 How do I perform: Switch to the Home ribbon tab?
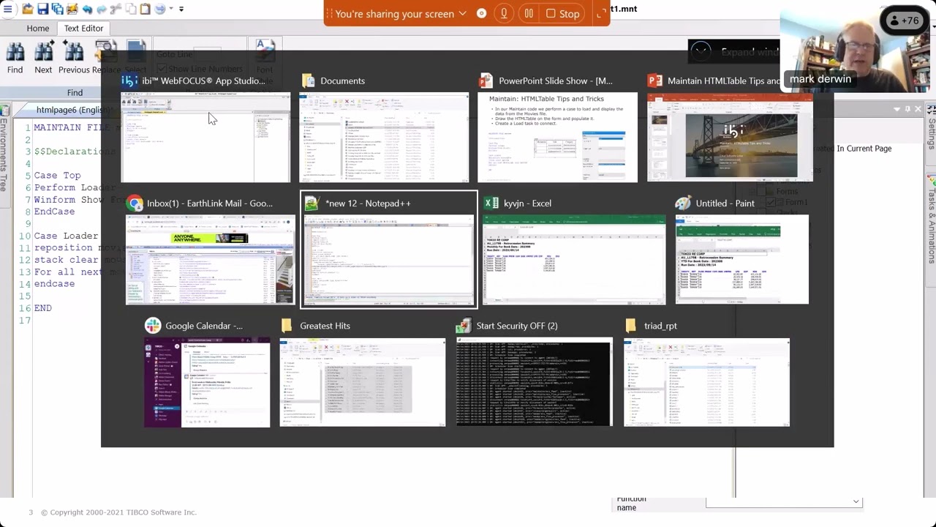(38, 28)
